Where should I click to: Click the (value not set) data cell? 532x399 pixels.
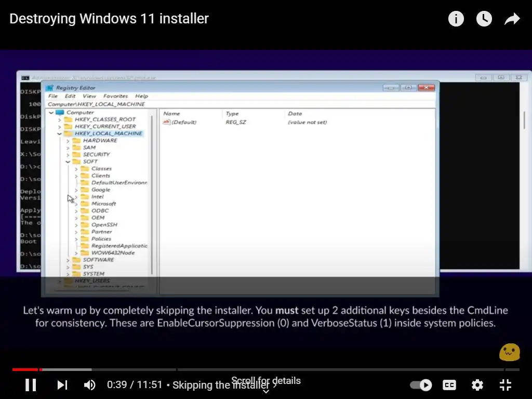pyautogui.click(x=308, y=122)
